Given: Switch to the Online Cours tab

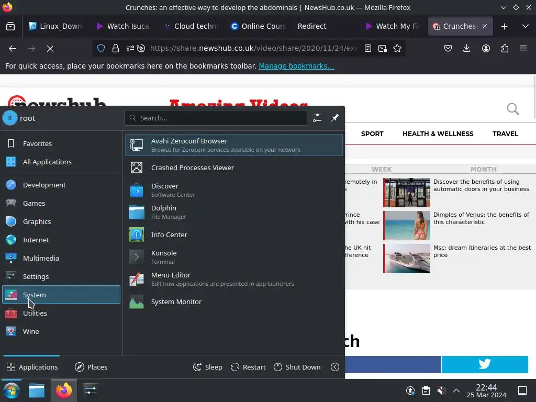Looking at the screenshot, I should coord(259,26).
